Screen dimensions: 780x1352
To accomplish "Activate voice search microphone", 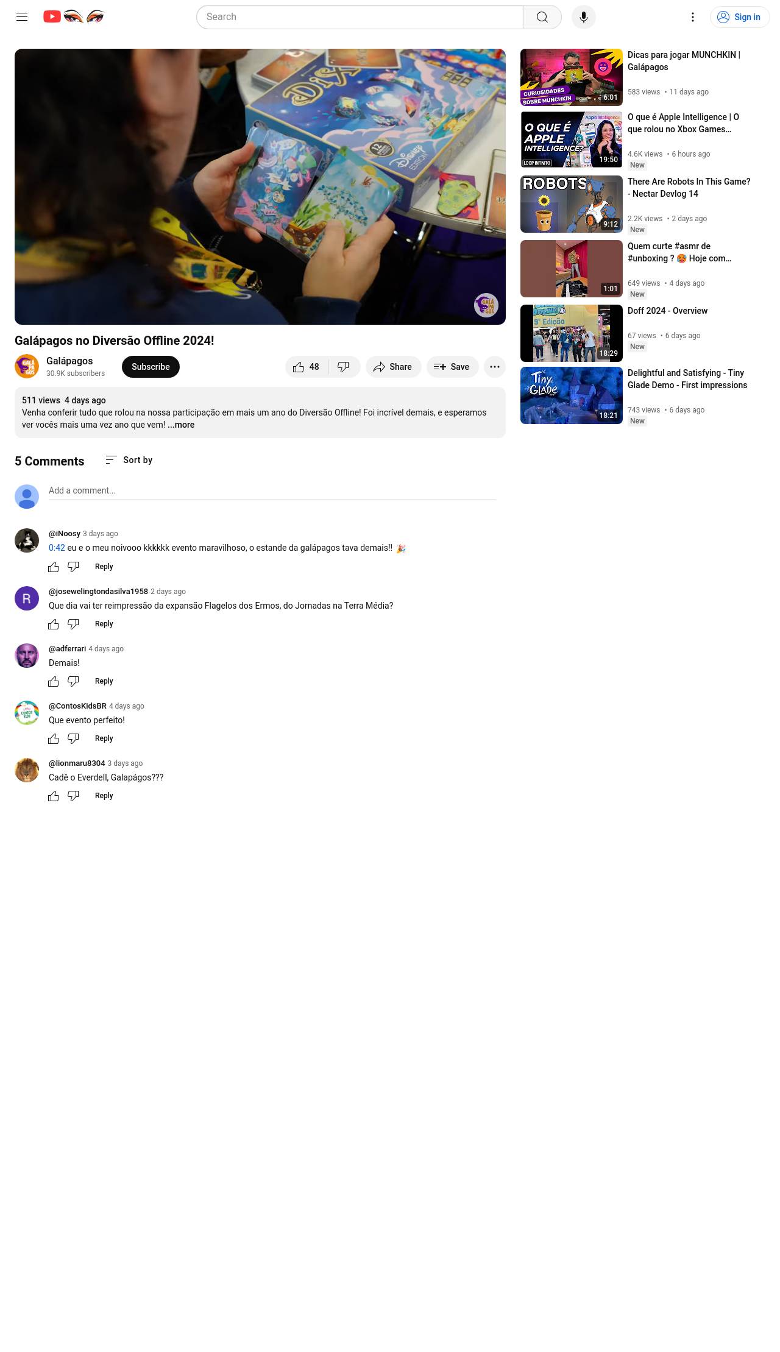I will coord(584,17).
